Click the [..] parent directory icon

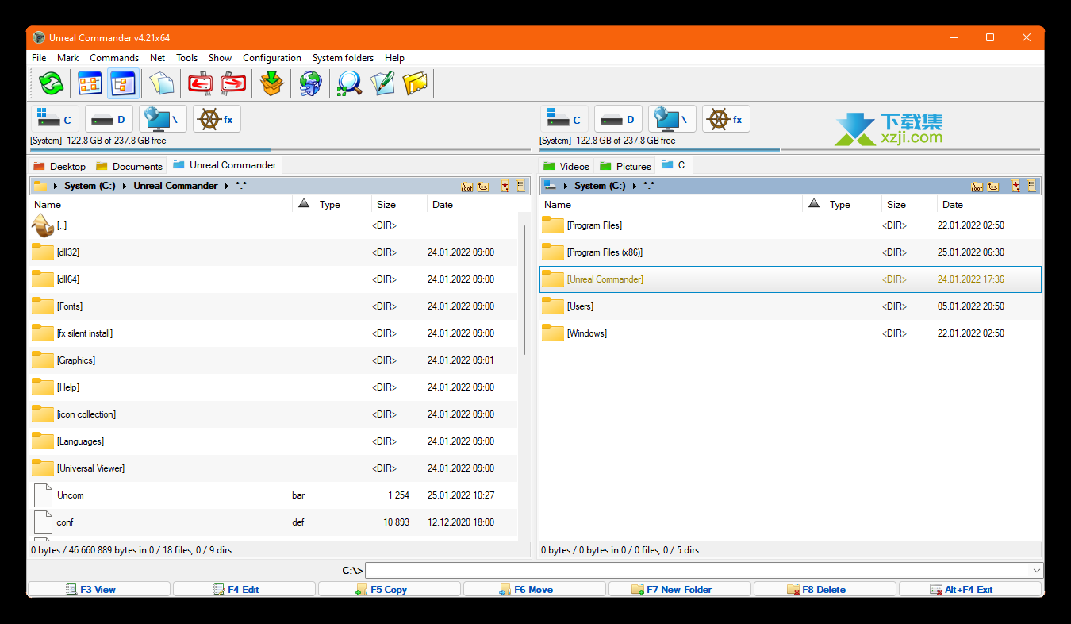tap(42, 225)
